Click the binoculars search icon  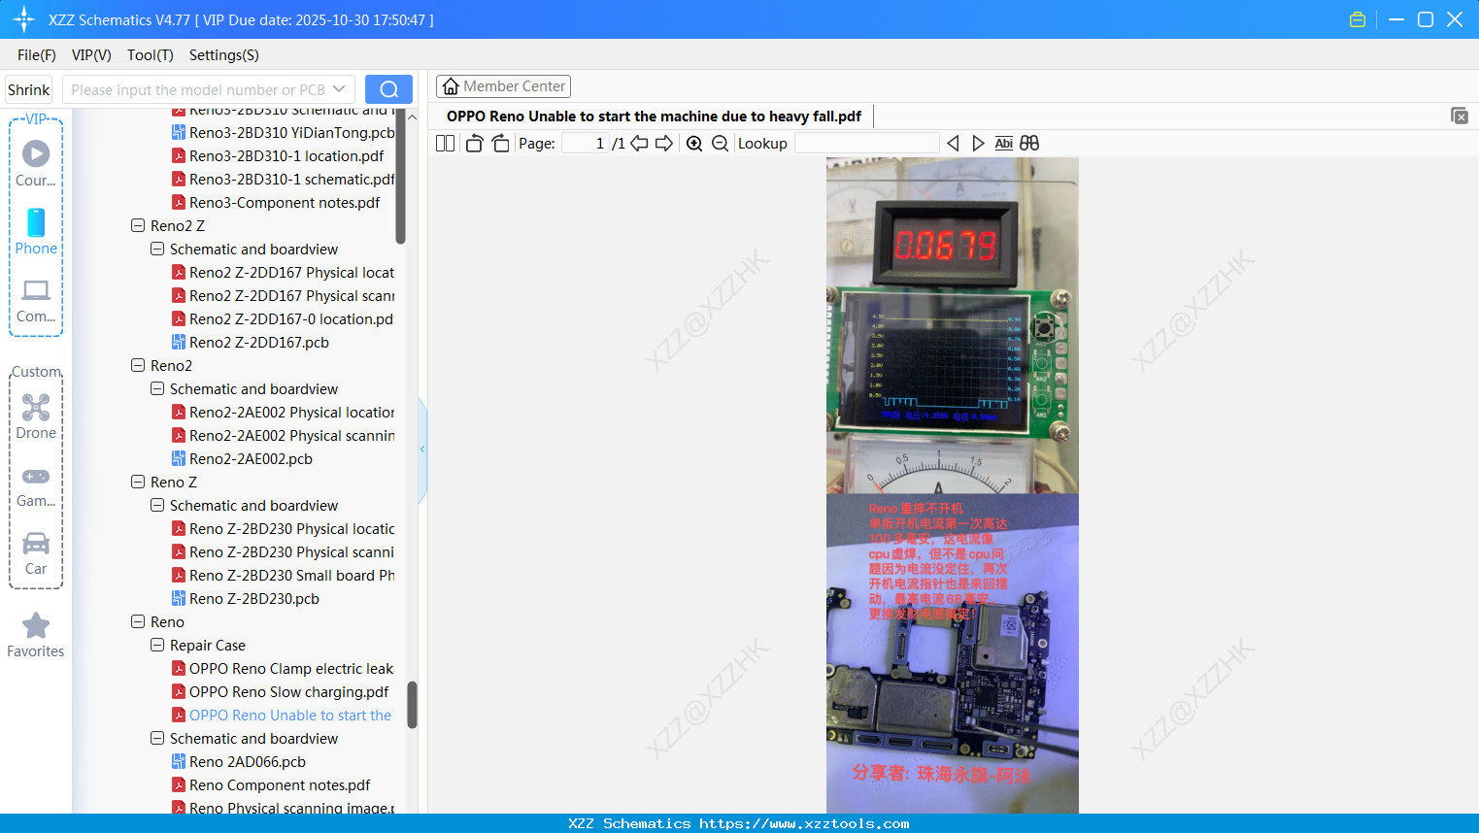coord(1029,144)
